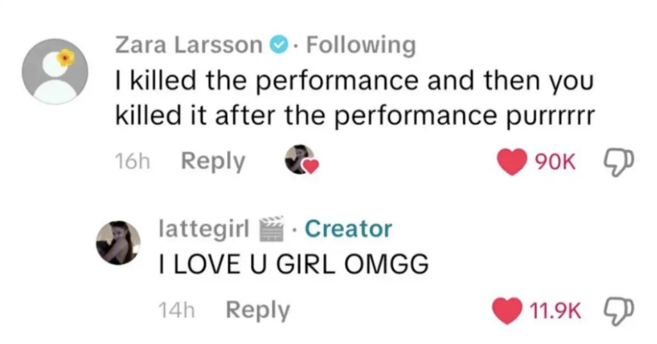Dislike Zara Larsson's comment
Screen dimensions: 657x344
pos(616,163)
